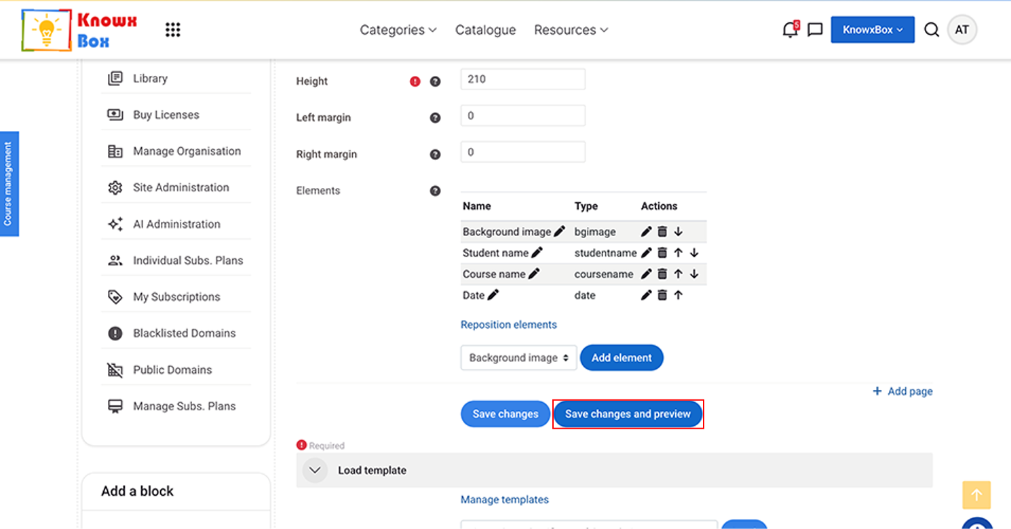Delete the studentname element
The height and width of the screenshot is (529, 1011).
coord(662,252)
